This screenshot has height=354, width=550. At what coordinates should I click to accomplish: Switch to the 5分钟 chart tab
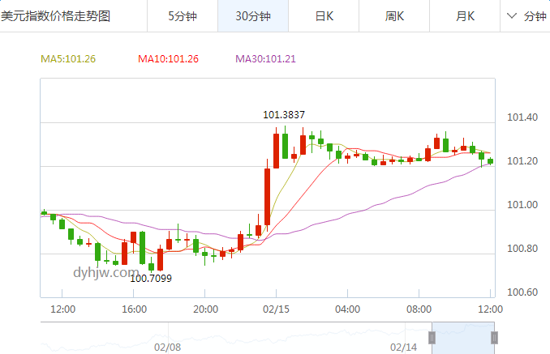coord(183,16)
